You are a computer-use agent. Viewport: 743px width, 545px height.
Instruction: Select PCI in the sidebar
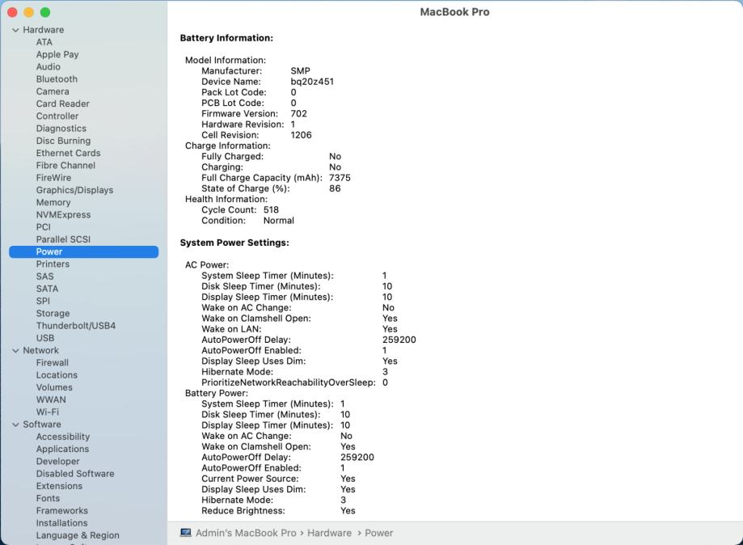43,227
